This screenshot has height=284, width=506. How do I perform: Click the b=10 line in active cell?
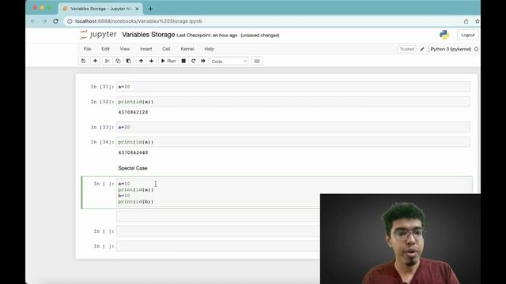[x=124, y=196]
